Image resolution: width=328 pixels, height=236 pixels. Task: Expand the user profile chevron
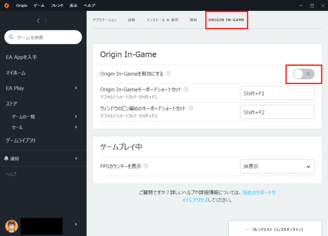point(76,224)
